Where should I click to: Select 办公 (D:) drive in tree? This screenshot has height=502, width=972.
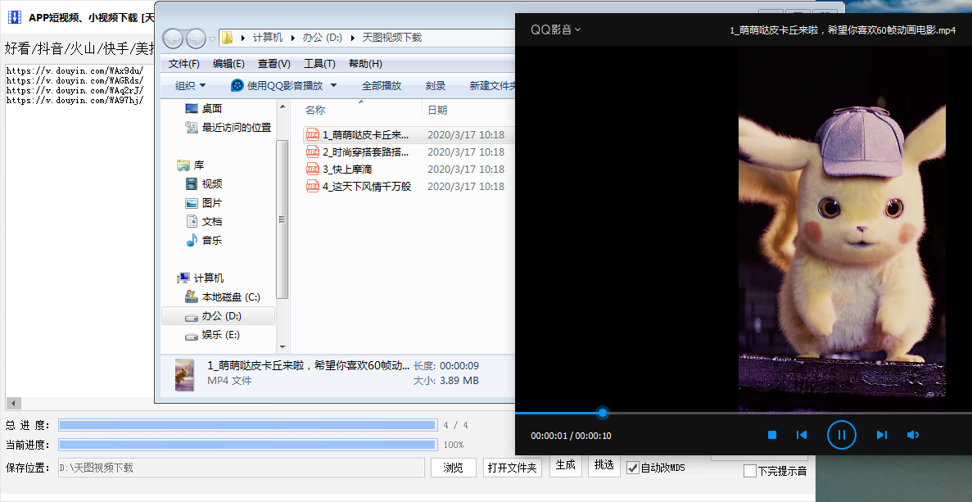point(218,315)
